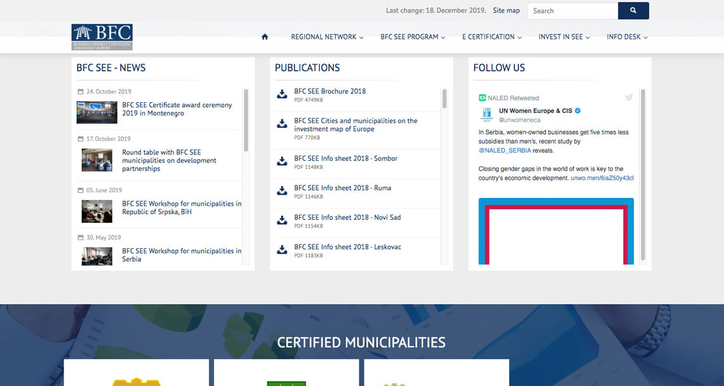This screenshot has width=724, height=386.
Task: Expand the Invest in SEE chevron
Action: click(588, 37)
